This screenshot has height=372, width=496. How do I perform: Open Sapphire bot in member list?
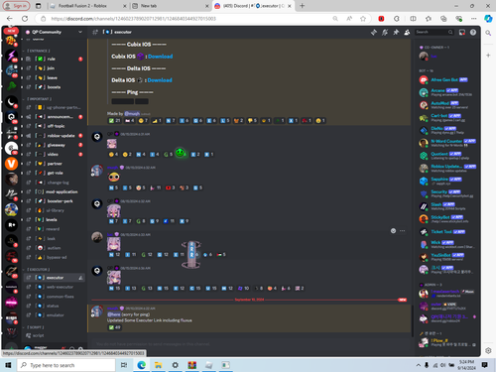[x=447, y=181]
